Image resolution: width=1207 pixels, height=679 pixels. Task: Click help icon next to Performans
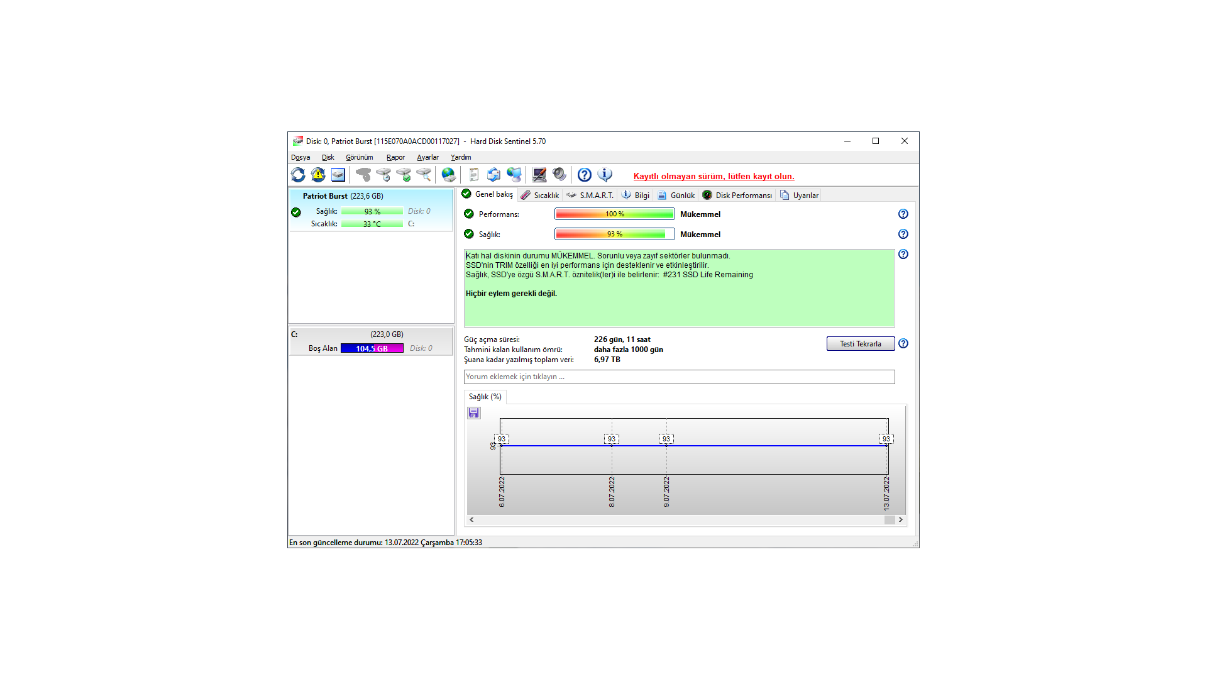click(903, 214)
